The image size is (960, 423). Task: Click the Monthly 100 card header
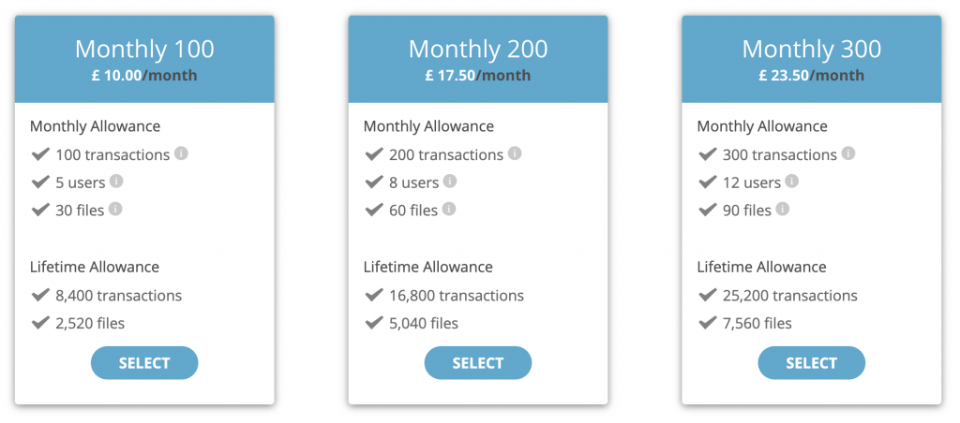click(x=144, y=59)
